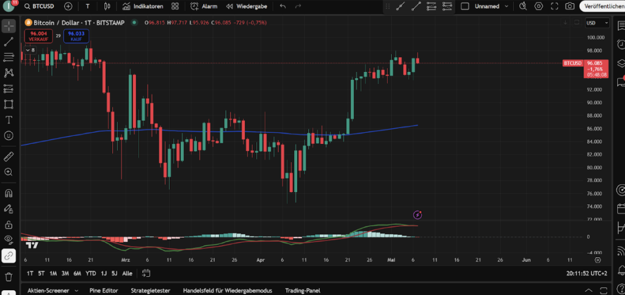Click the Veröffentlichen button

602,6
